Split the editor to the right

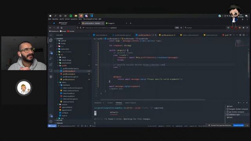click(x=244, y=35)
